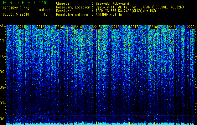Click the 1.0 kHz axis label
Image resolution: width=197 pixels, height=125 pixels.
3,57
